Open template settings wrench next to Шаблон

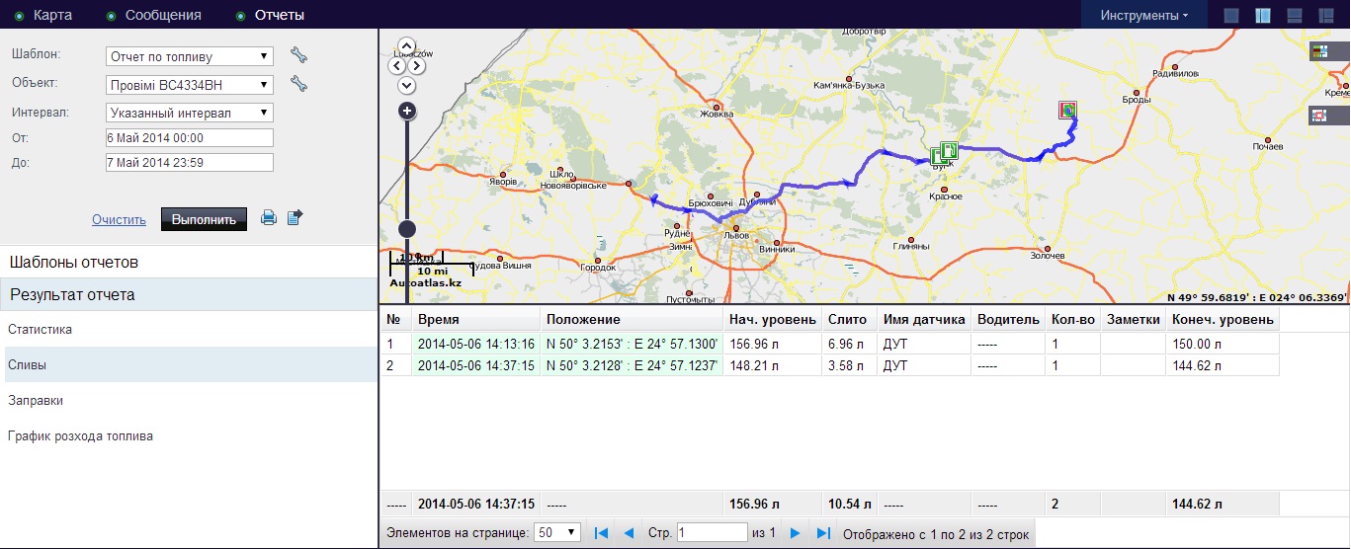(298, 56)
